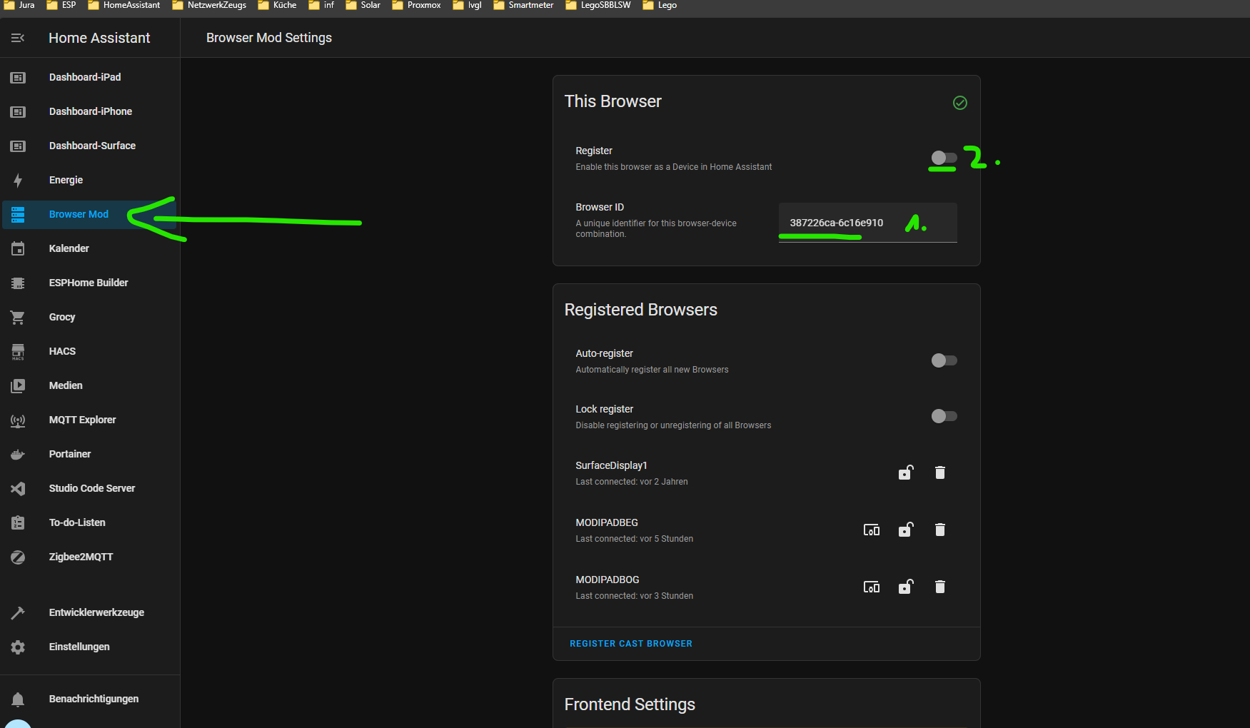Click trash icon for MODIPADBOG browser
Viewport: 1250px width, 728px height.
[x=939, y=587]
